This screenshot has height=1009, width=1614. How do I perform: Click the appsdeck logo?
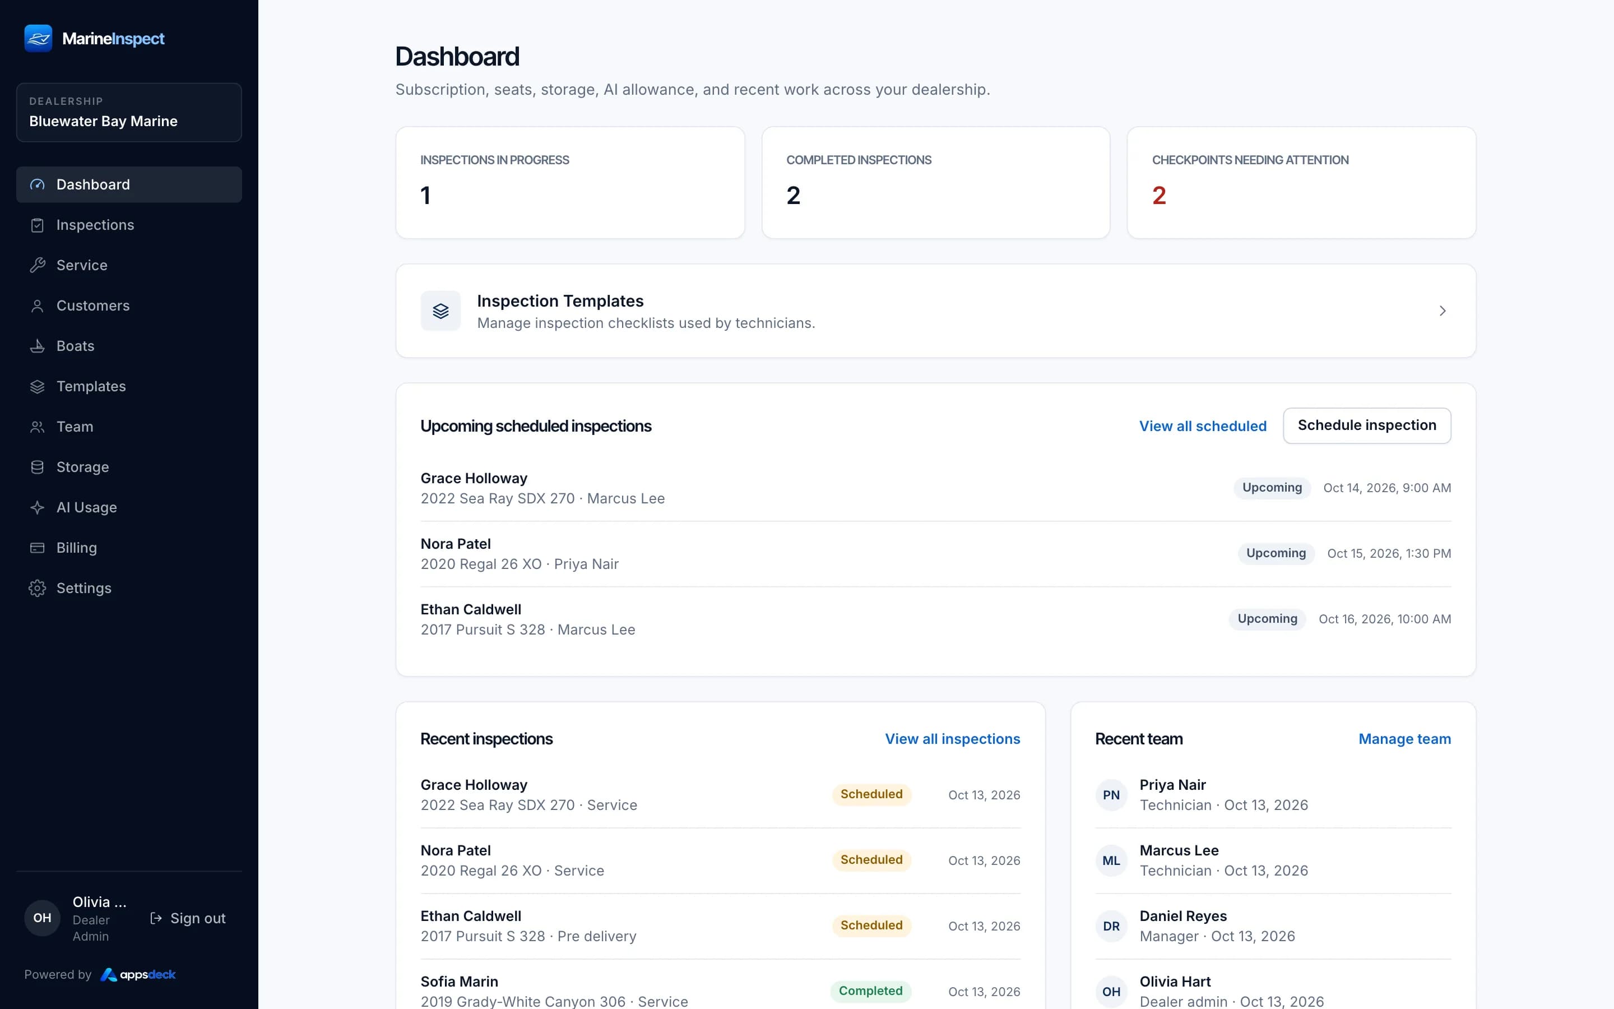(138, 975)
